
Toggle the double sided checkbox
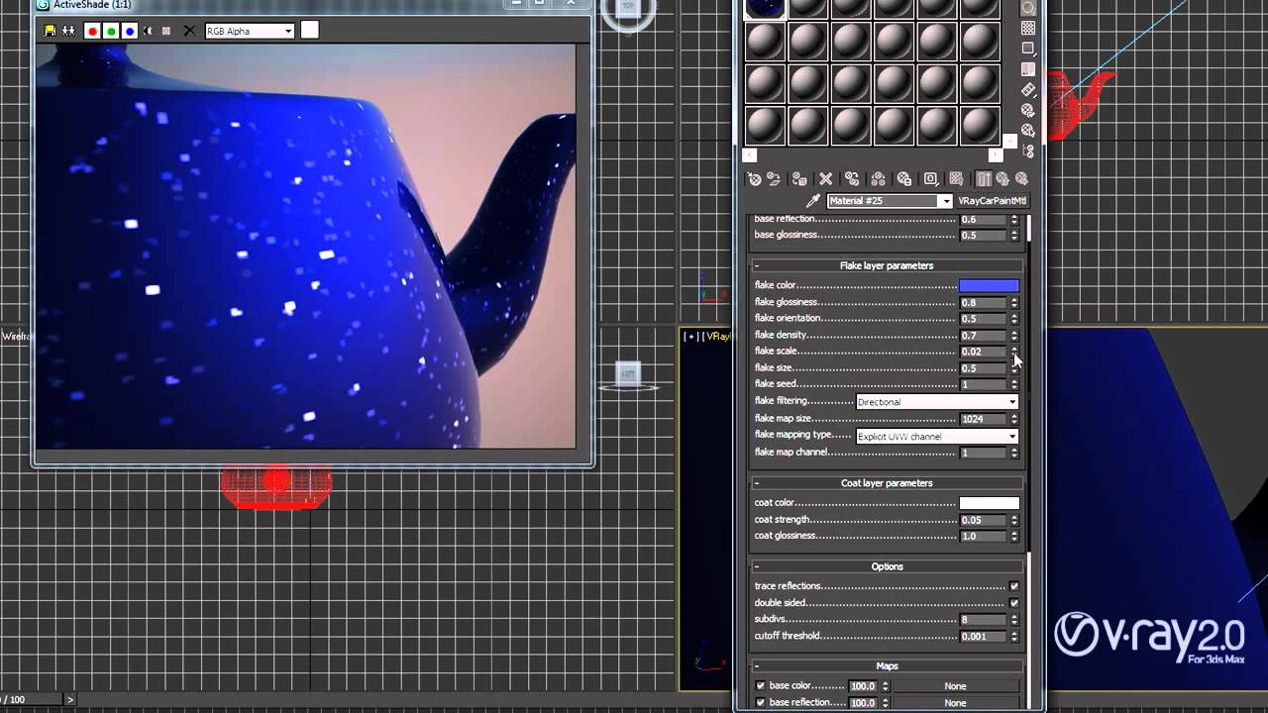pyautogui.click(x=1013, y=603)
